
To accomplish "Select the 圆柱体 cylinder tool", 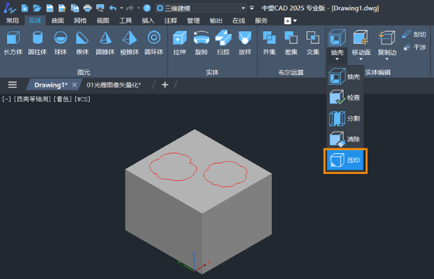I will coord(37,43).
